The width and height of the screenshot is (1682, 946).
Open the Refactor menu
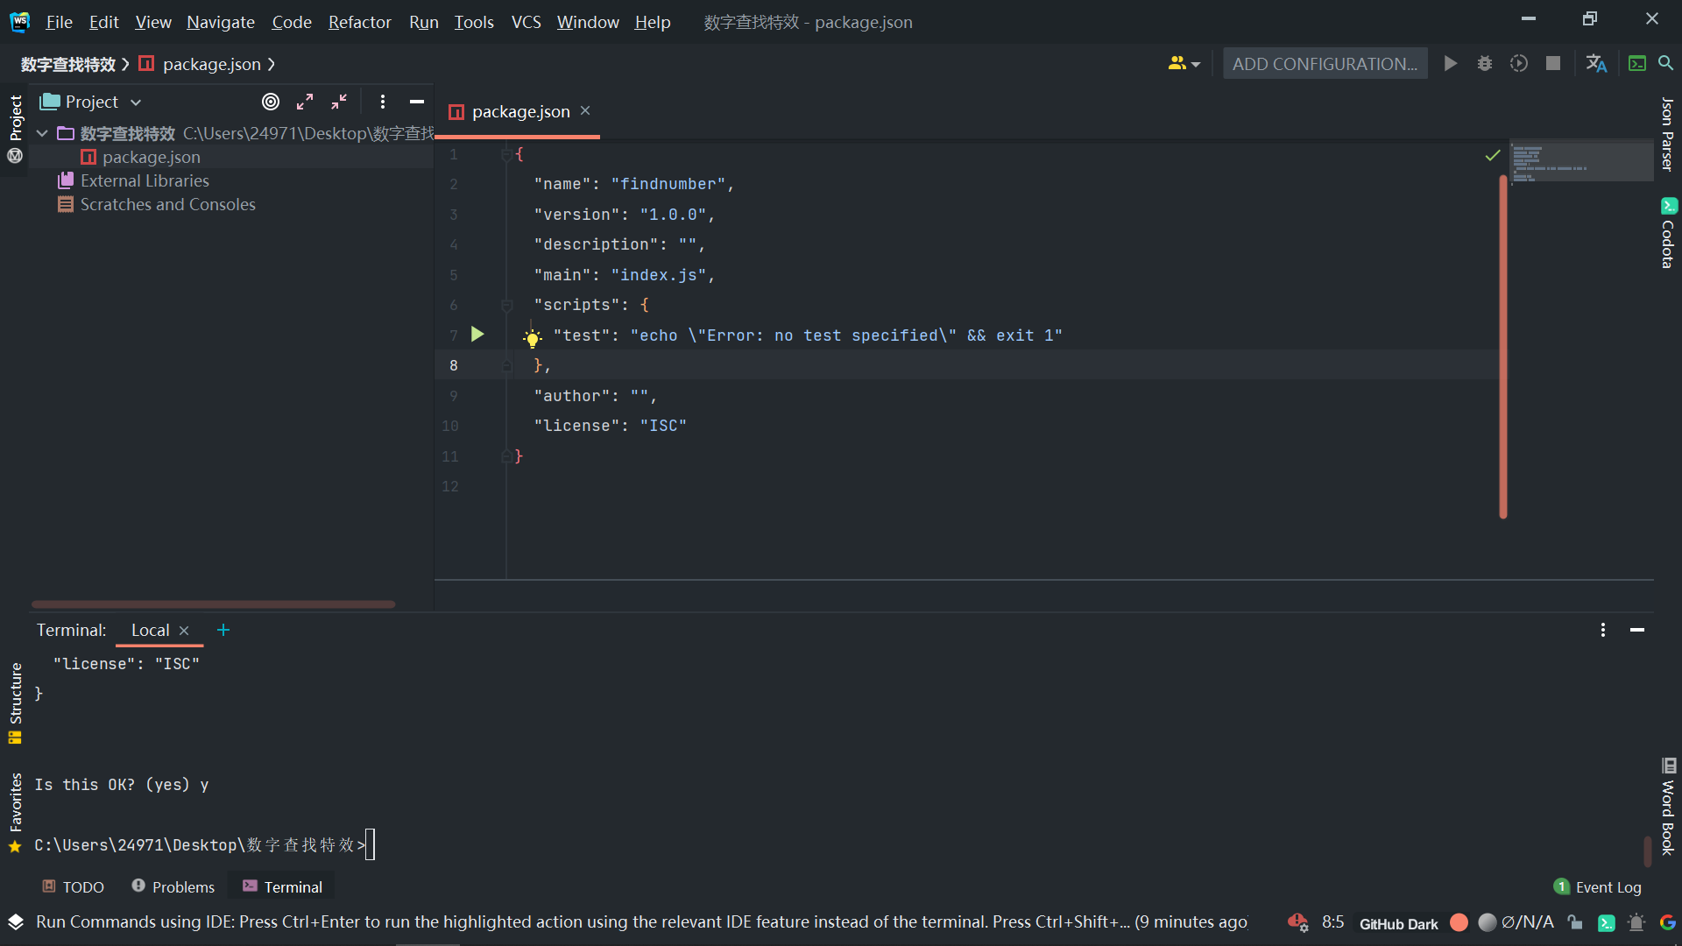tap(359, 22)
